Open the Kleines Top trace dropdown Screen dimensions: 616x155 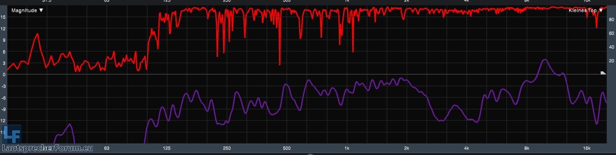[585, 11]
